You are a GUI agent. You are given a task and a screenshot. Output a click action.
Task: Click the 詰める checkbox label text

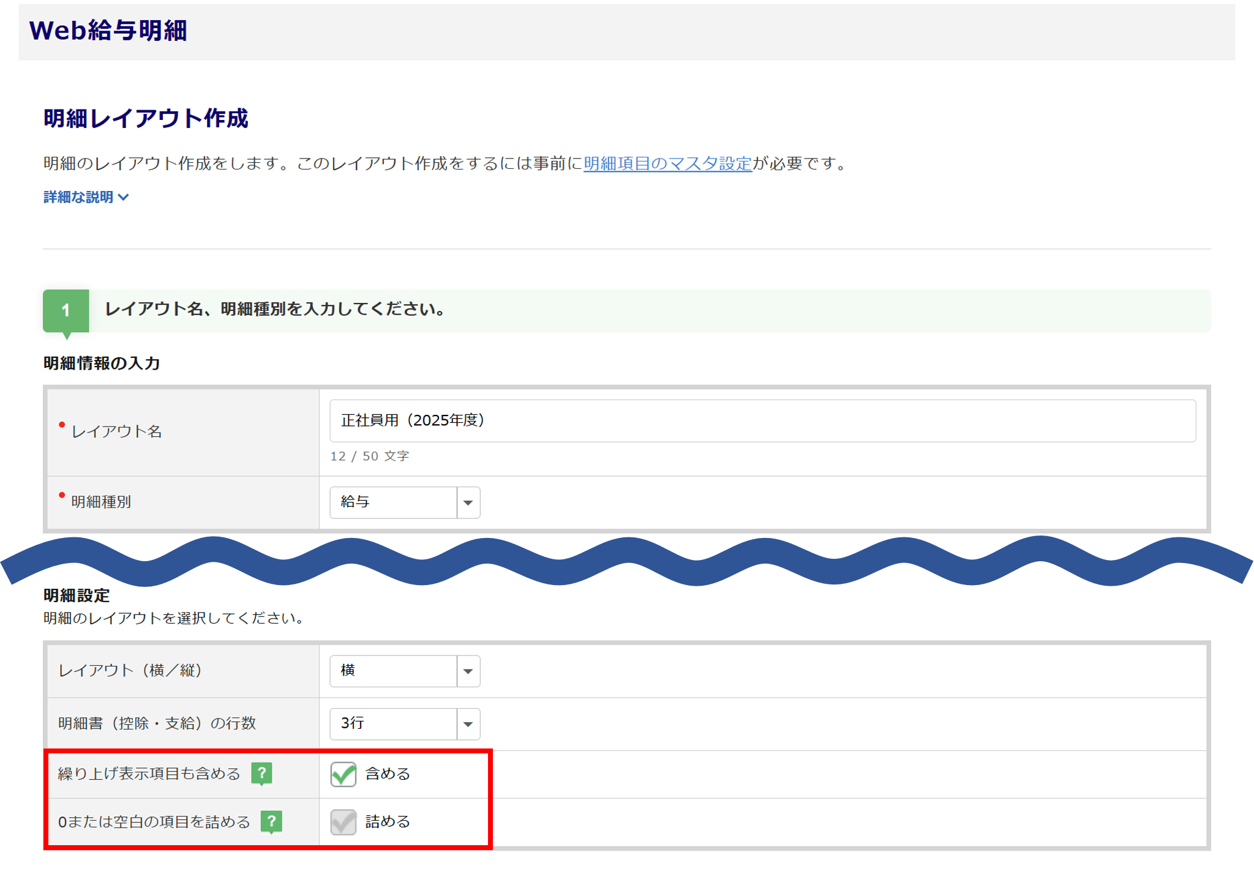point(388,822)
